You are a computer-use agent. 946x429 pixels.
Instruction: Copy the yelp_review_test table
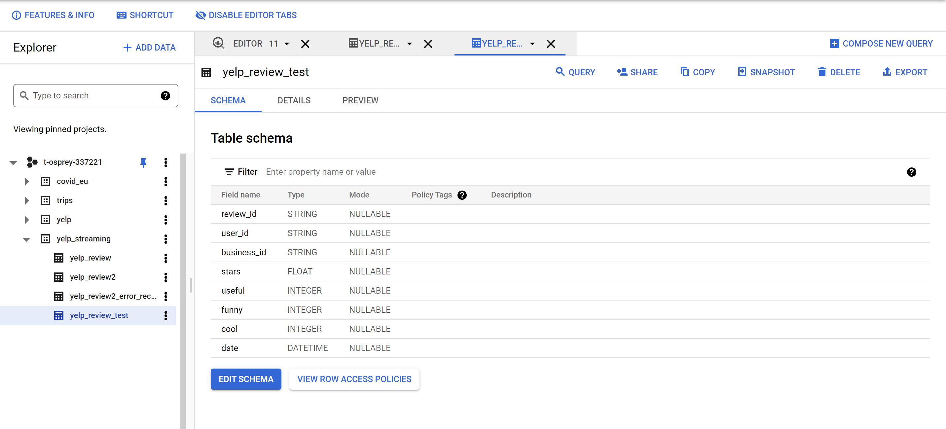pos(697,72)
